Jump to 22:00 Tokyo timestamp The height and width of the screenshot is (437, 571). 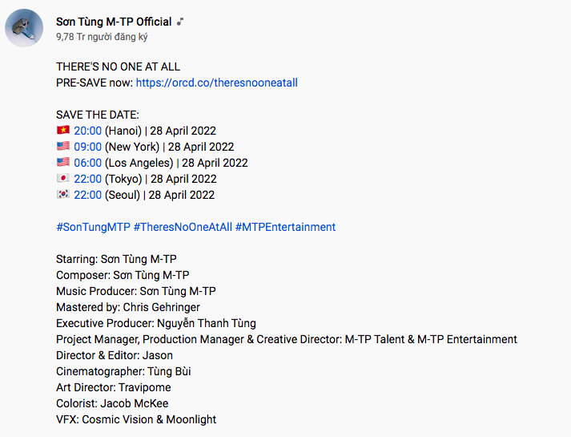click(x=87, y=179)
